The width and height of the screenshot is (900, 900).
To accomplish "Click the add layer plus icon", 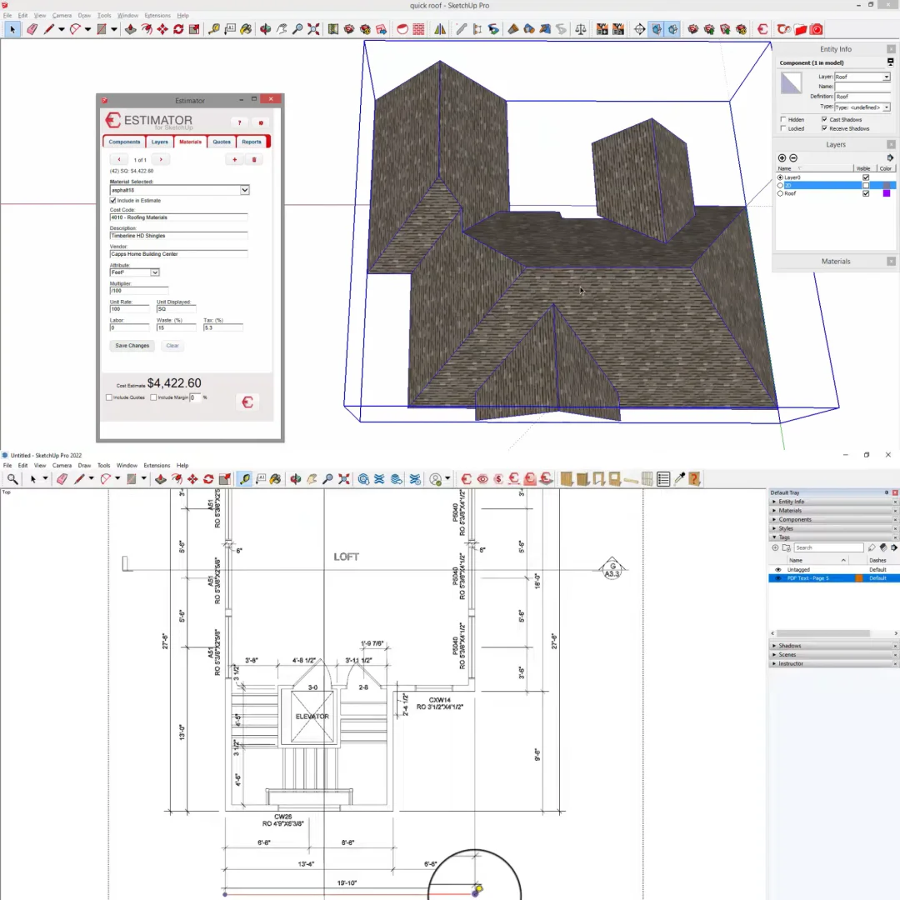I will tap(782, 157).
